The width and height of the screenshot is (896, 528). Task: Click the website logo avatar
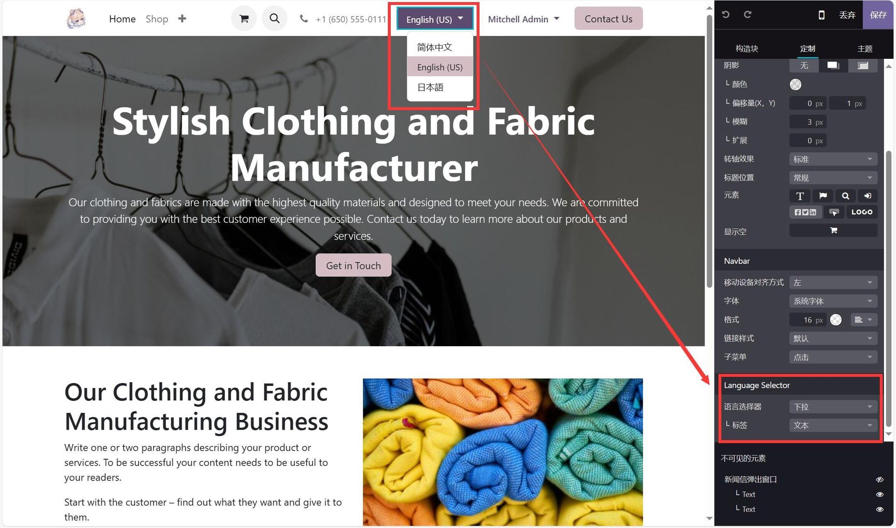tap(76, 19)
